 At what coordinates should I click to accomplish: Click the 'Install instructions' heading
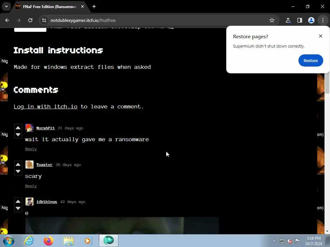tap(58, 50)
